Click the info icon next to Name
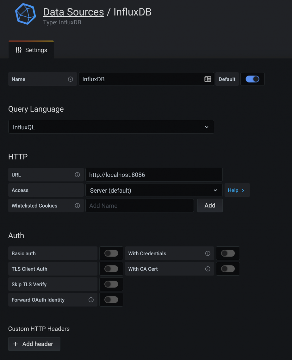Viewport: 292px width, 360px height. [70, 79]
